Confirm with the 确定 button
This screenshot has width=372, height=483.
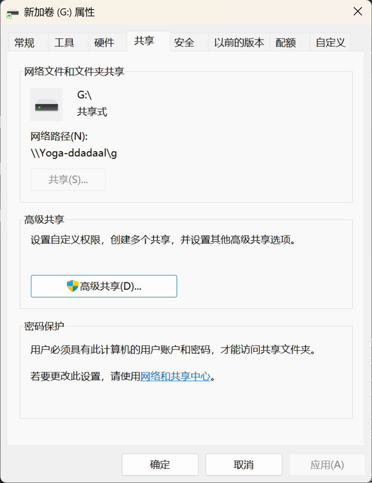click(160, 465)
